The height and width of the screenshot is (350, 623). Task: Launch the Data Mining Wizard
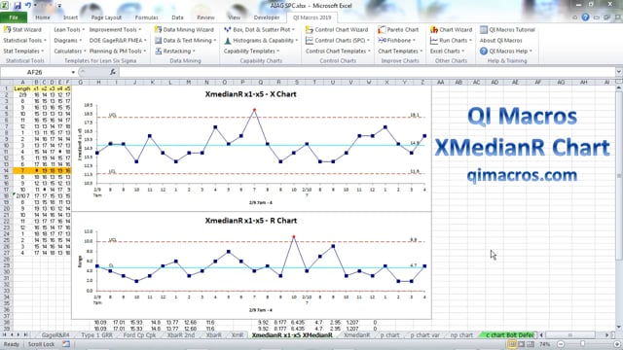[184, 30]
